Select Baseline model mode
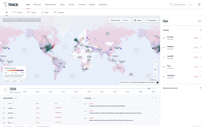Image resolution: width=204 pixels, height=127 pixels. click(x=115, y=20)
